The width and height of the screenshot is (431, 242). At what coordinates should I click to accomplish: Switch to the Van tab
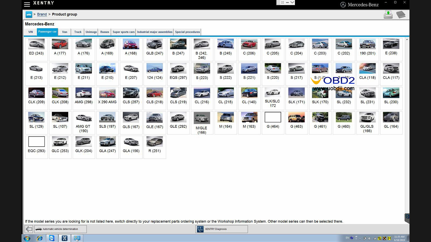click(65, 32)
